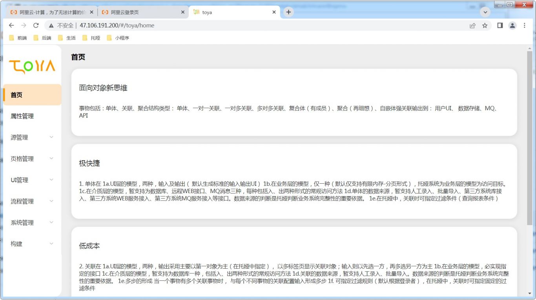Click the paragraph starting with 2. 关联在
The width and height of the screenshot is (536, 300).
pos(294,277)
